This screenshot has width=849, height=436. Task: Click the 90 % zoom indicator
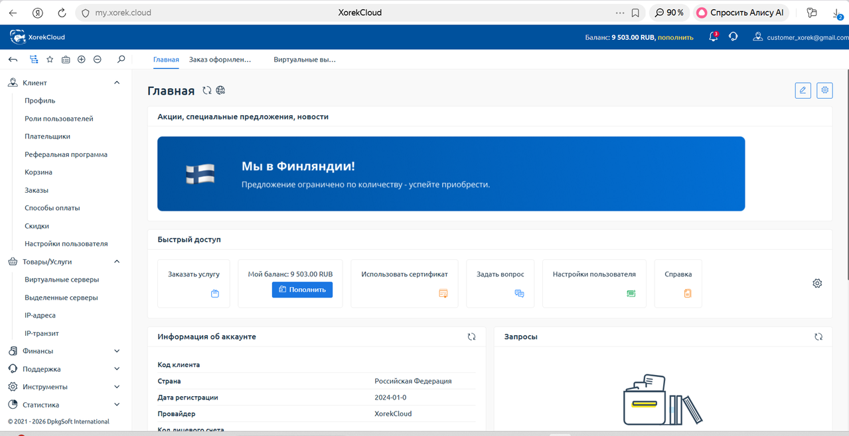[669, 13]
